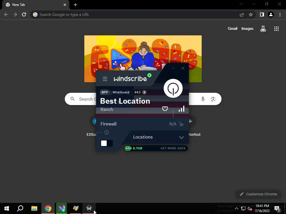Click the muted volume tray icon
This screenshot has height=214, width=286.
coord(250,208)
